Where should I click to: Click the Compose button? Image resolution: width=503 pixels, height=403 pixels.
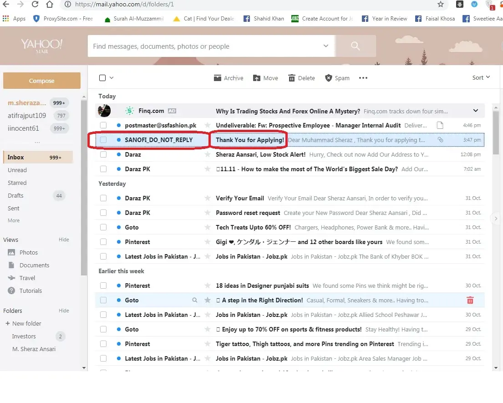pos(42,81)
